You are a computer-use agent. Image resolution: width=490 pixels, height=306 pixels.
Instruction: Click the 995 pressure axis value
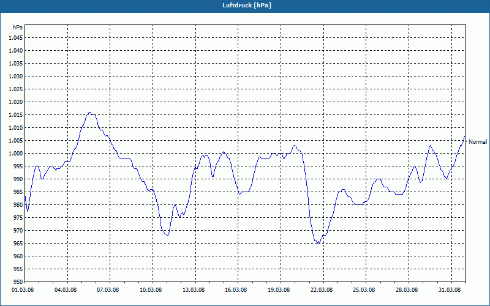tap(18, 166)
